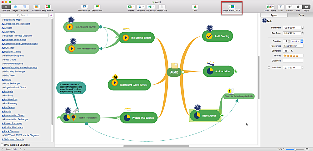Collapse the Audit central topic branches

183,72
